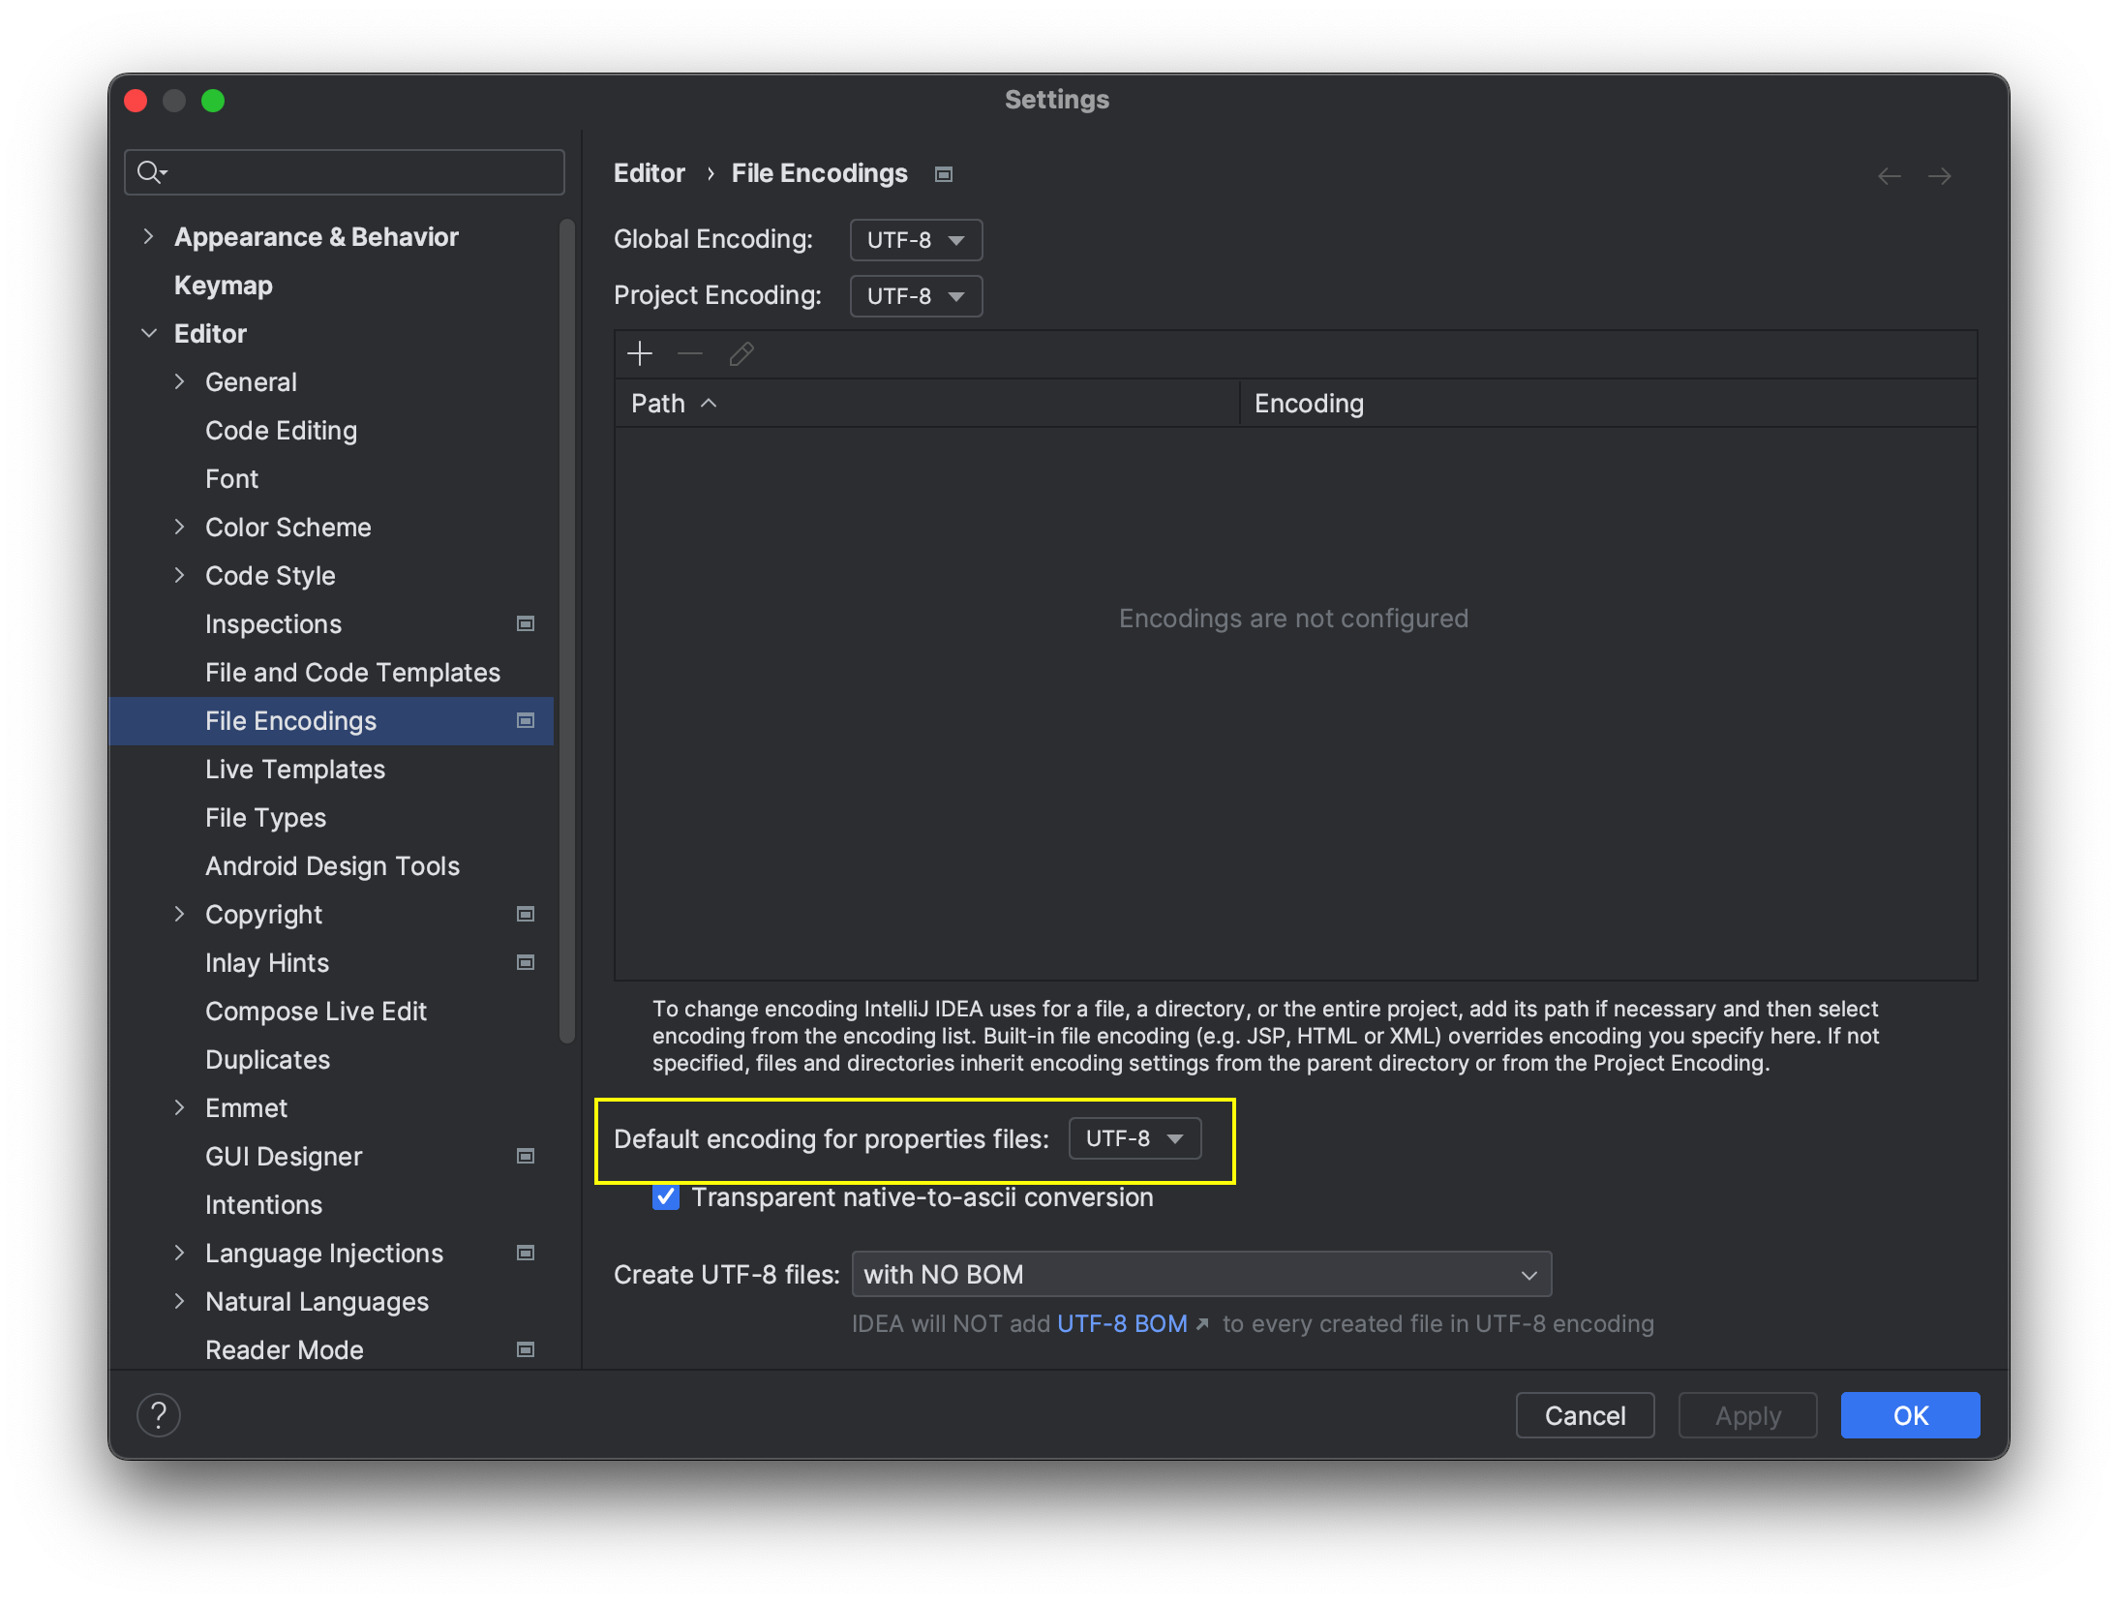Open the help question mark
The image size is (2118, 1603).
(159, 1415)
